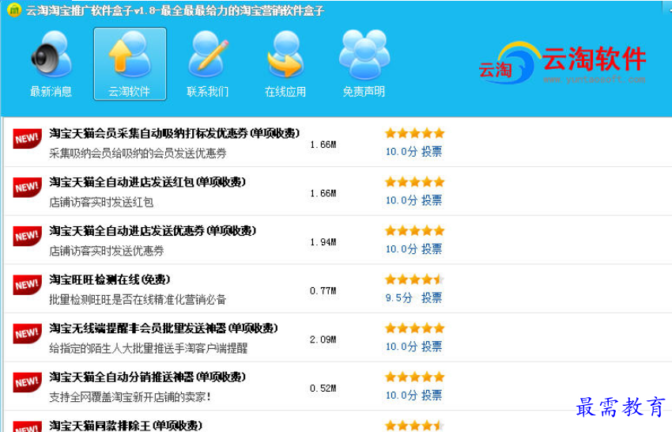672x432 pixels.
Task: Click size 0.52M value
Action: [x=323, y=388]
